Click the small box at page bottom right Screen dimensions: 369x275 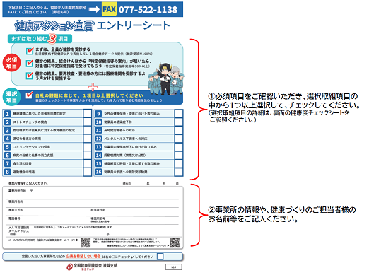[174, 267]
